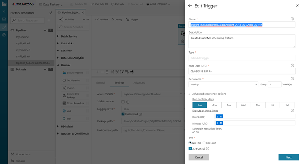Click Refresh in top toolbar
The image size is (303, 164).
click(x=117, y=4)
